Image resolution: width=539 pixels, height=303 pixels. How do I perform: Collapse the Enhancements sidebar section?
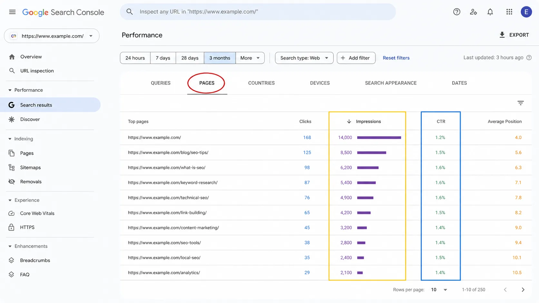coord(28,246)
